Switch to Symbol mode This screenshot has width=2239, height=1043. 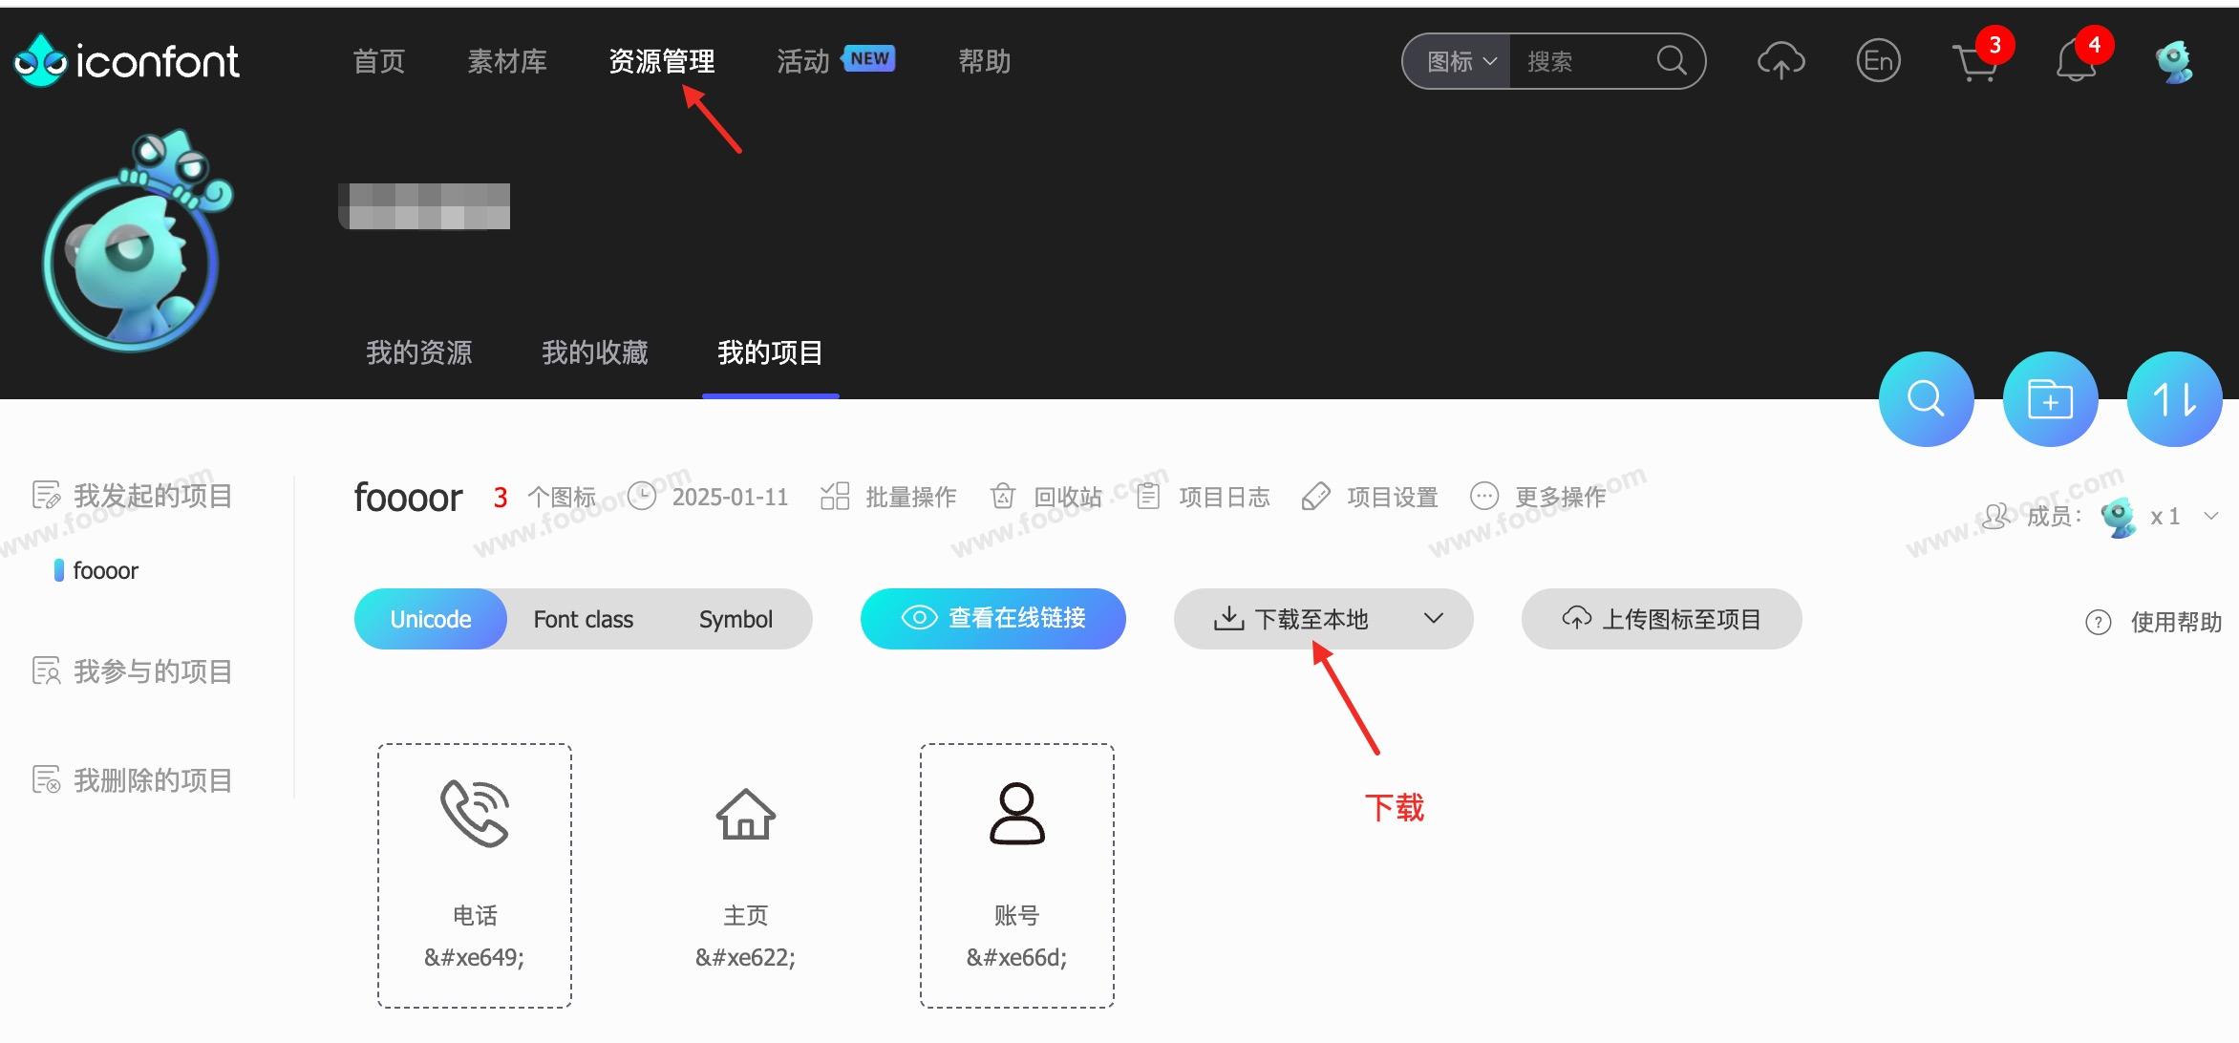[736, 619]
